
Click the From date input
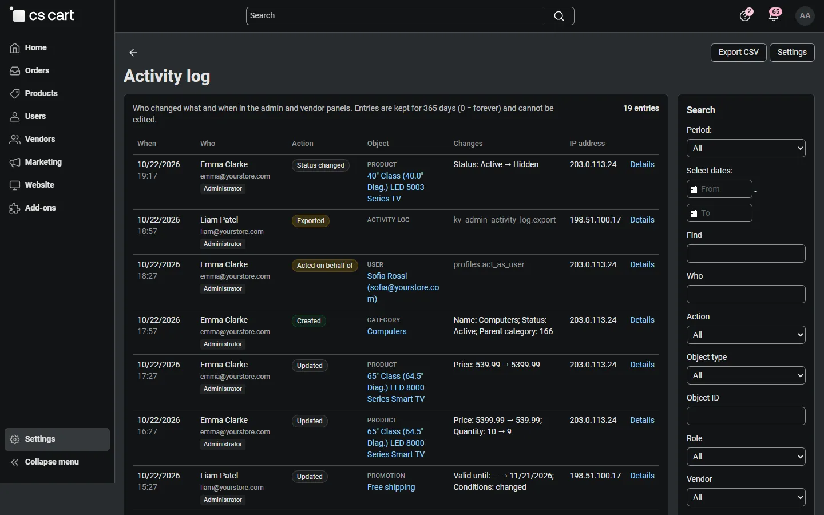[719, 189]
